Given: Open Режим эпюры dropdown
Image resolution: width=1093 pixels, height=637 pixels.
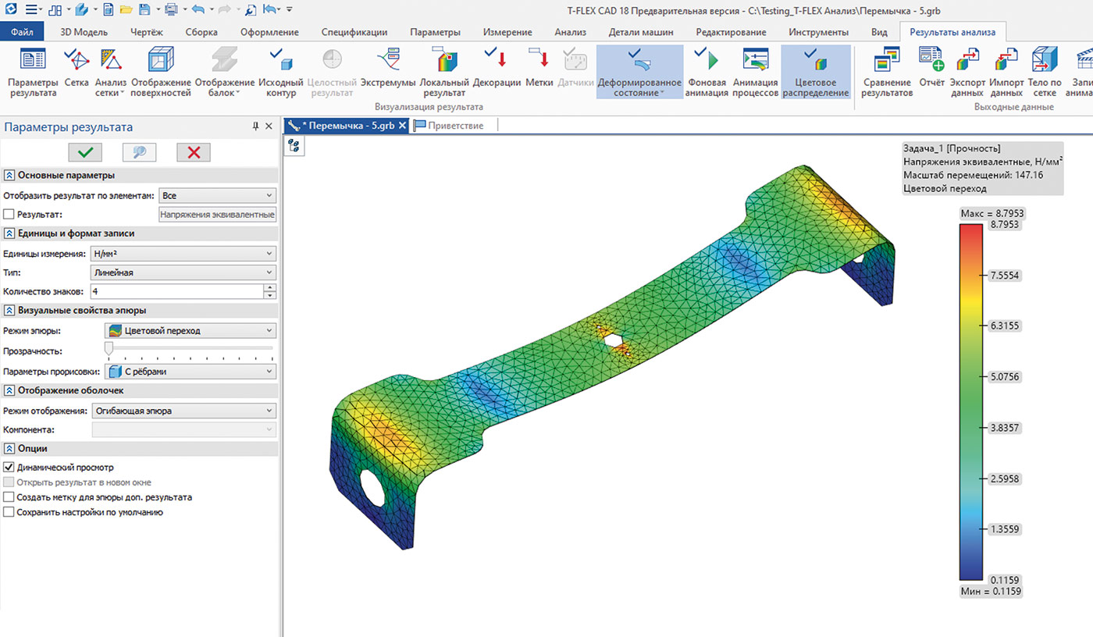Looking at the screenshot, I should tap(190, 331).
